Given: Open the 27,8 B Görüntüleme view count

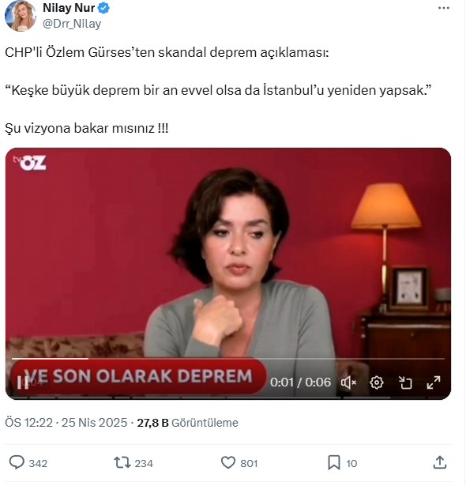Looking at the screenshot, I should [187, 423].
